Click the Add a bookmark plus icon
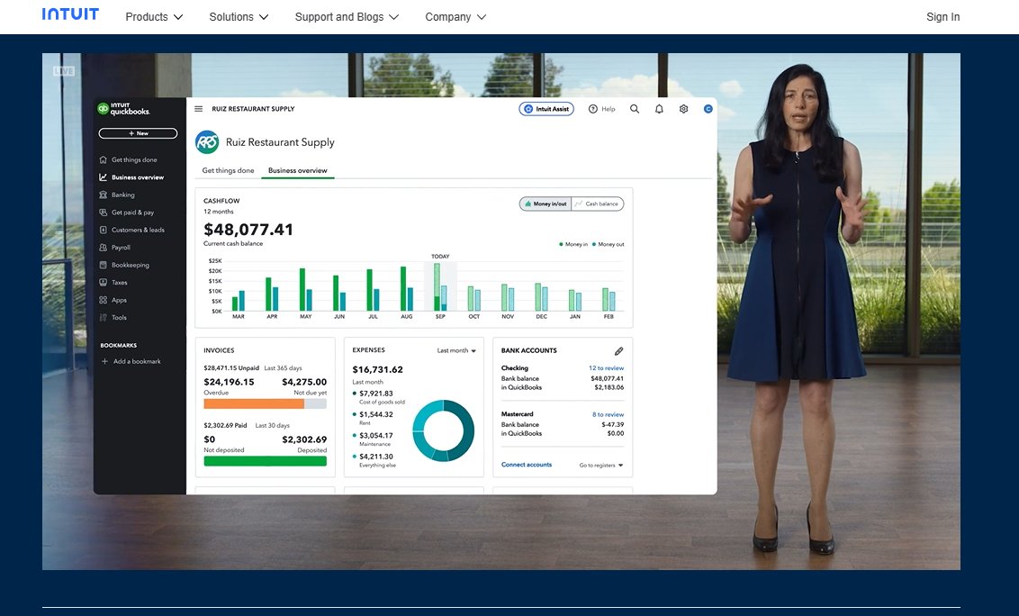The image size is (1019, 616). point(104,361)
